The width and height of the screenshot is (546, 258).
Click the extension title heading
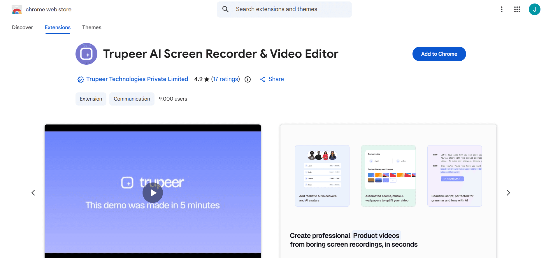[221, 54]
